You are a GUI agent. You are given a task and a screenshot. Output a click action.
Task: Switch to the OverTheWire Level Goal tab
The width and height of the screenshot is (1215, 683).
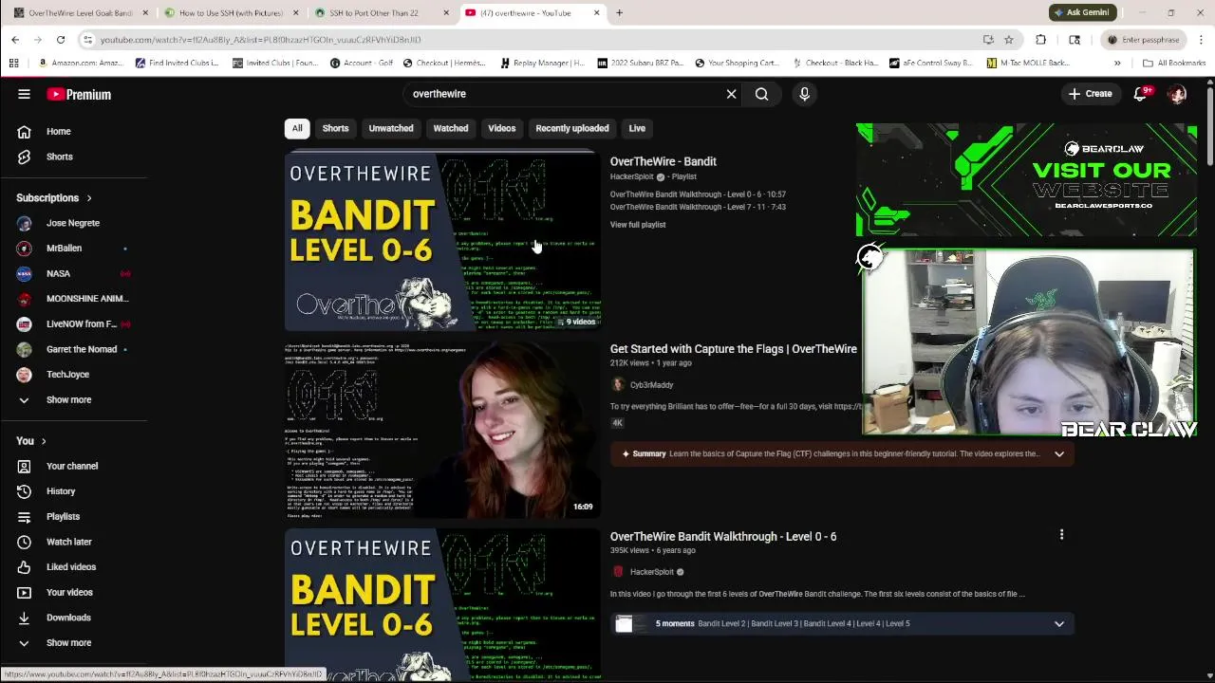click(x=78, y=13)
